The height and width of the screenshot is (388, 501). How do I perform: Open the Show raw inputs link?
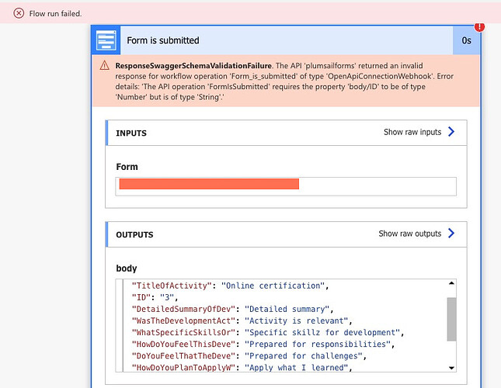point(412,132)
